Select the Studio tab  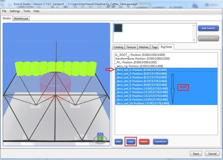(6, 18)
